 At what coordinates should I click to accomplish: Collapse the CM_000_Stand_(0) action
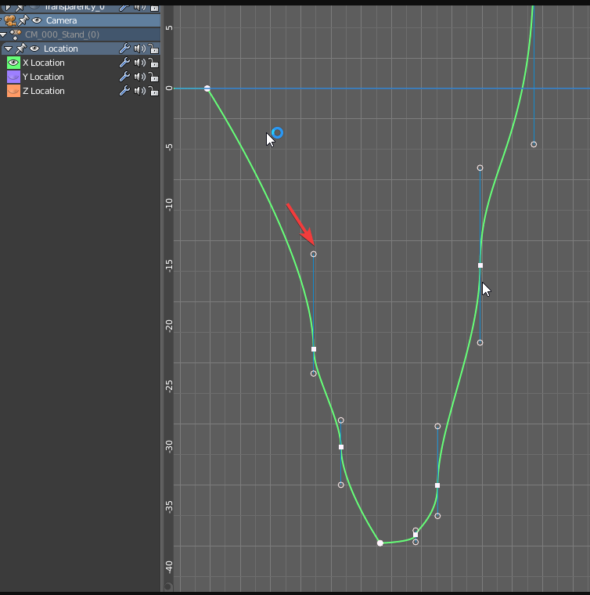(4, 34)
